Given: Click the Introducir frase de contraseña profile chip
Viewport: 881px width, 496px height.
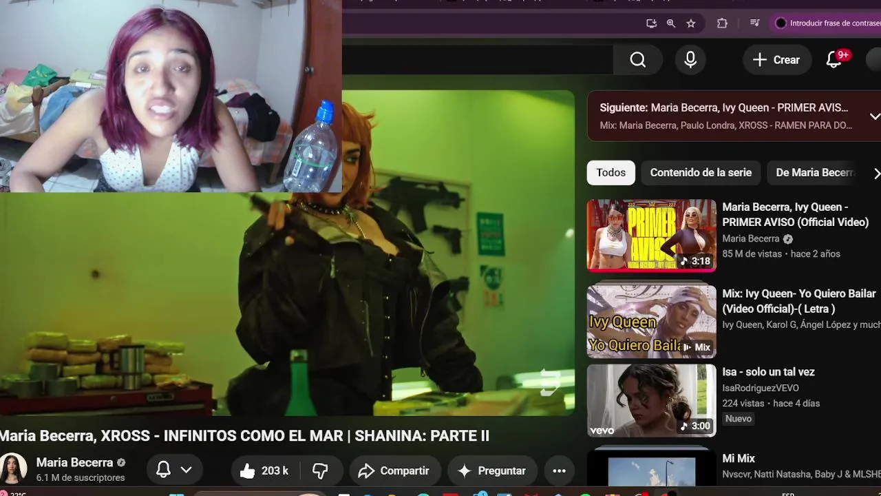Looking at the screenshot, I should tap(827, 23).
